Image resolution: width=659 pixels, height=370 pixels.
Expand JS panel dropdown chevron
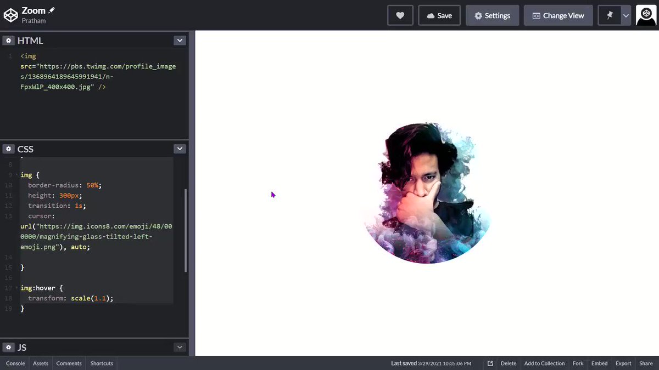click(x=180, y=347)
